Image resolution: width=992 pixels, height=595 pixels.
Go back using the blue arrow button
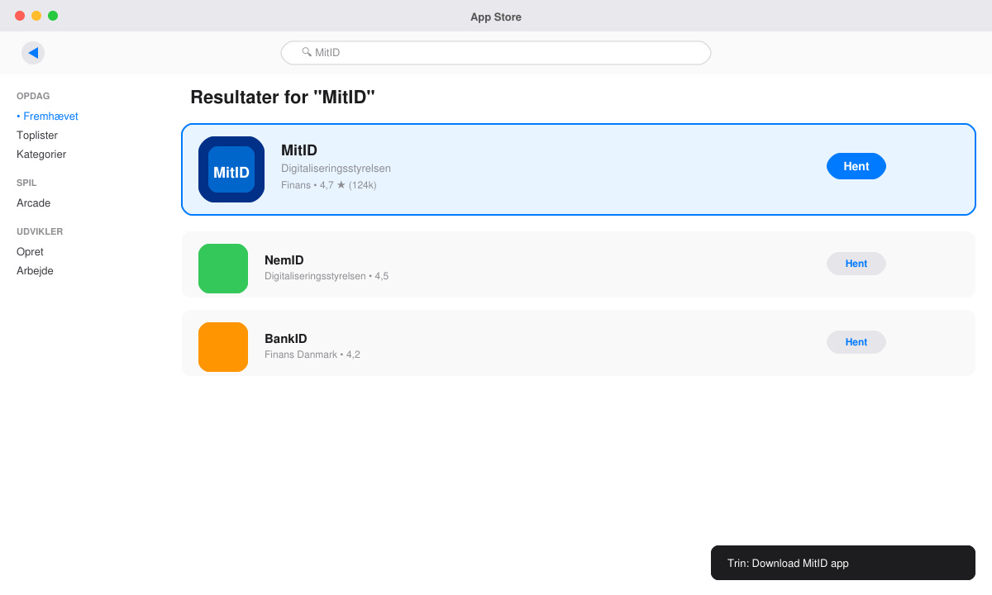point(33,53)
